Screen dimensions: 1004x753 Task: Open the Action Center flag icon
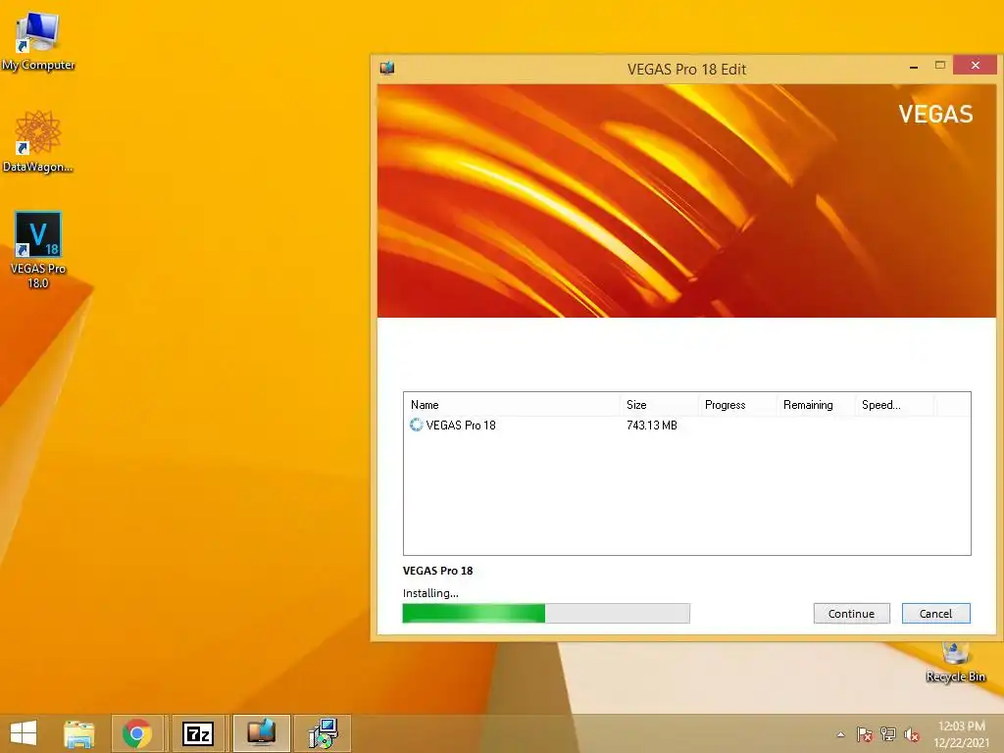coord(865,734)
